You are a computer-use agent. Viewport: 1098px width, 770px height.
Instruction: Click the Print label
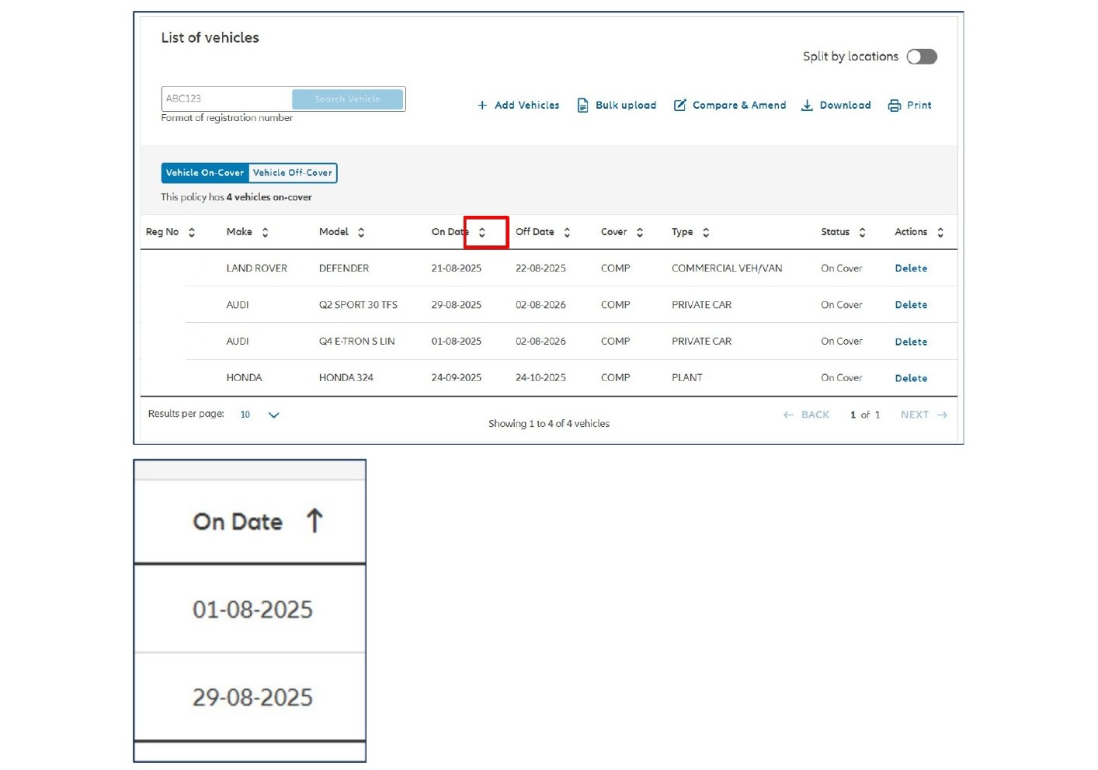[919, 106]
